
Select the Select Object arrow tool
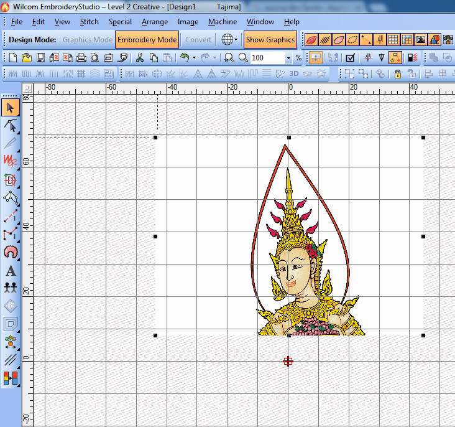pyautogui.click(x=11, y=108)
